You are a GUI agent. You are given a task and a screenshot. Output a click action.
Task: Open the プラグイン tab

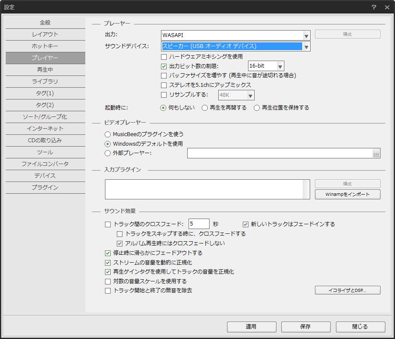point(45,188)
